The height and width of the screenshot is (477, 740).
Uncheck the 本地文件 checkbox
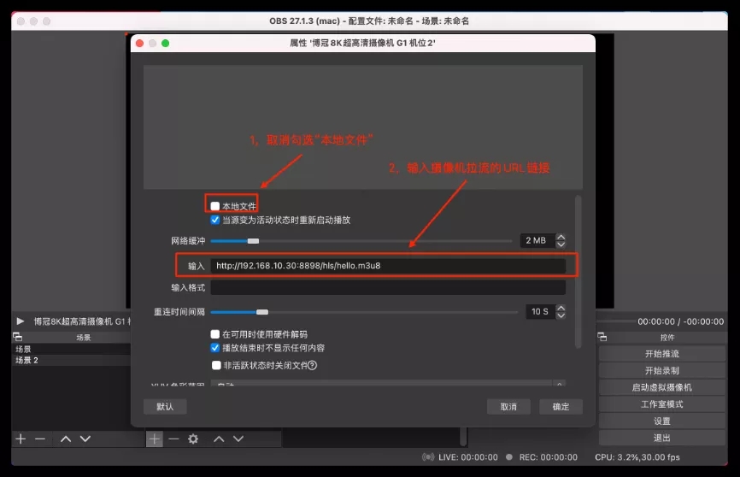[x=215, y=206]
